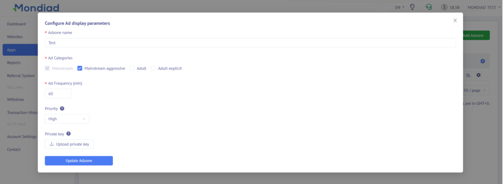Image resolution: width=504 pixels, height=184 pixels.
Task: Click the chart statistics icon
Action: click(469, 75)
